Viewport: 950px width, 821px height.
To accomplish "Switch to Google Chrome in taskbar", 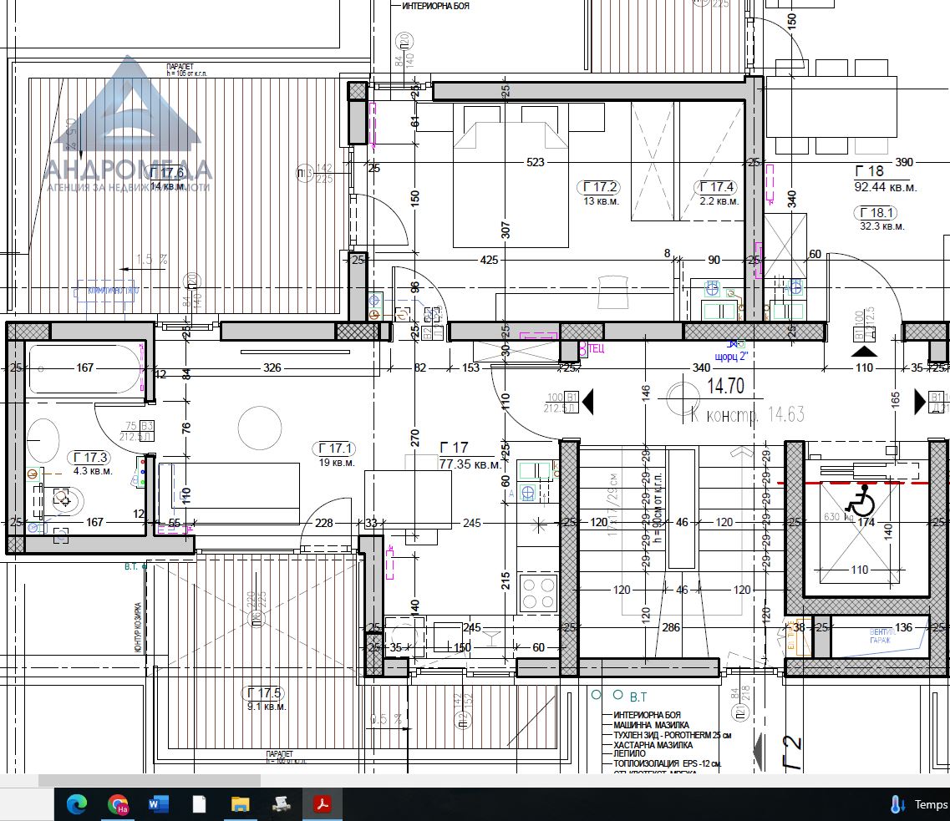I will pyautogui.click(x=118, y=804).
